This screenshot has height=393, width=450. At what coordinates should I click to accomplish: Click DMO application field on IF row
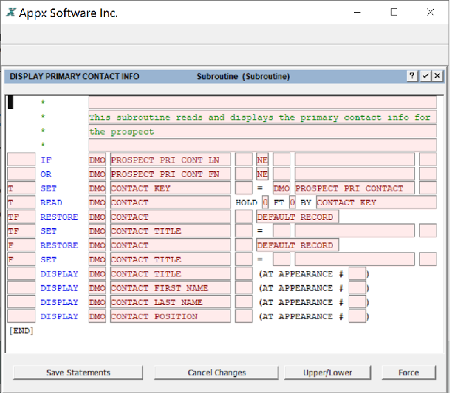97,160
